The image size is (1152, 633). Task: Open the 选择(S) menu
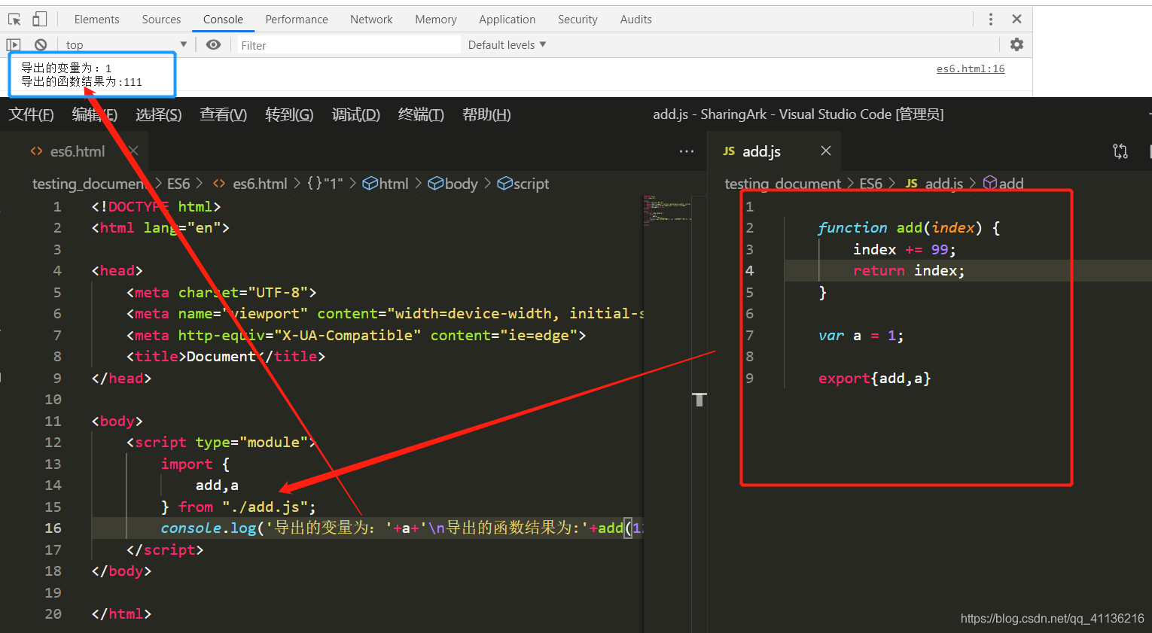click(x=159, y=114)
